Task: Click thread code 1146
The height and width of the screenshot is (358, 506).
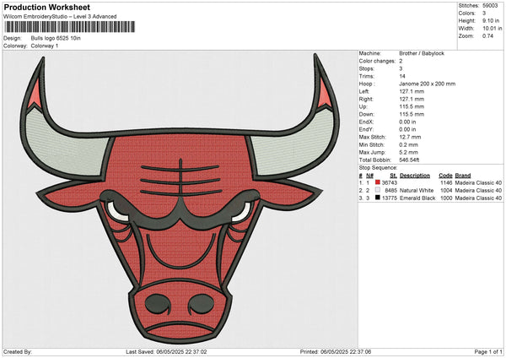Action: pos(446,183)
